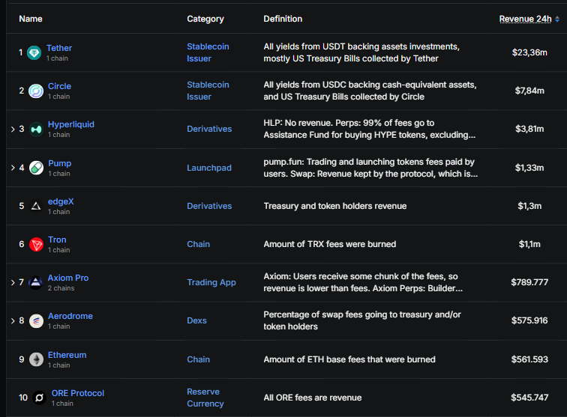
Task: Expand the Hyperliquid row chevron
Action: [13, 130]
